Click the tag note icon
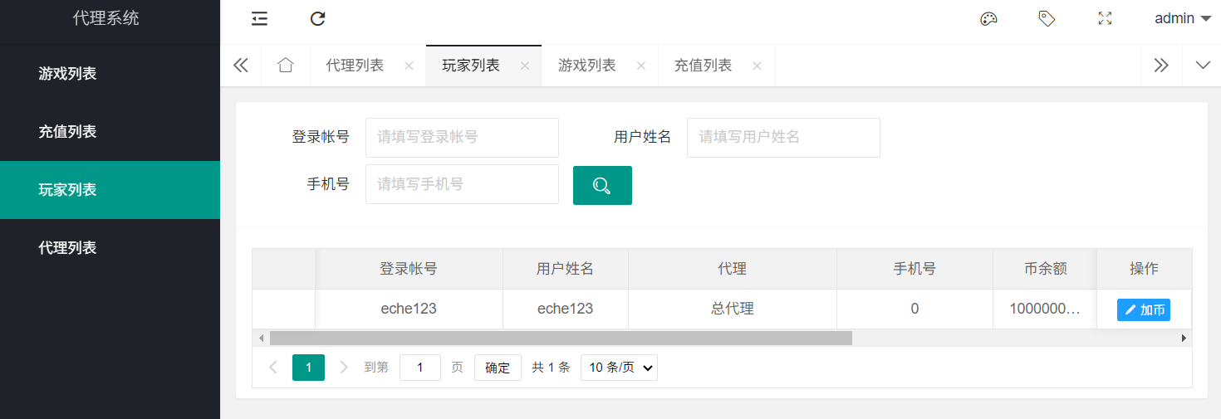The height and width of the screenshot is (419, 1221). pyautogui.click(x=1047, y=19)
